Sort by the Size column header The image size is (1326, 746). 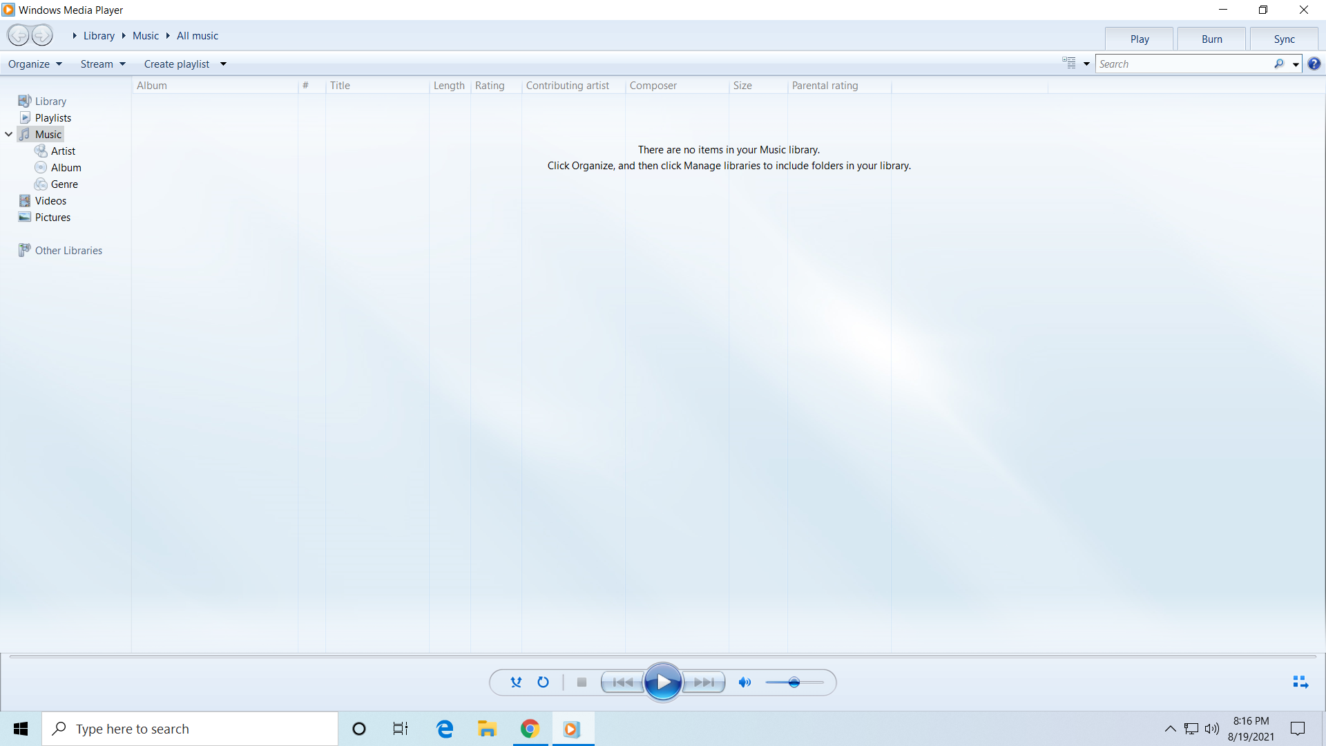click(758, 86)
